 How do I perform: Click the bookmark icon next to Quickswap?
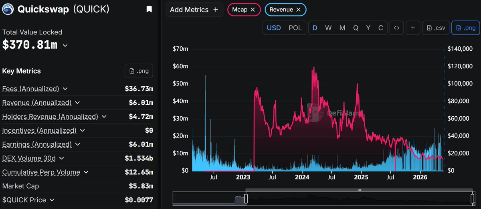click(149, 9)
